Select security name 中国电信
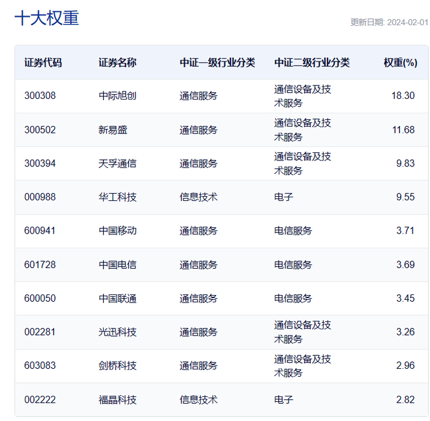The image size is (430, 421). (117, 265)
